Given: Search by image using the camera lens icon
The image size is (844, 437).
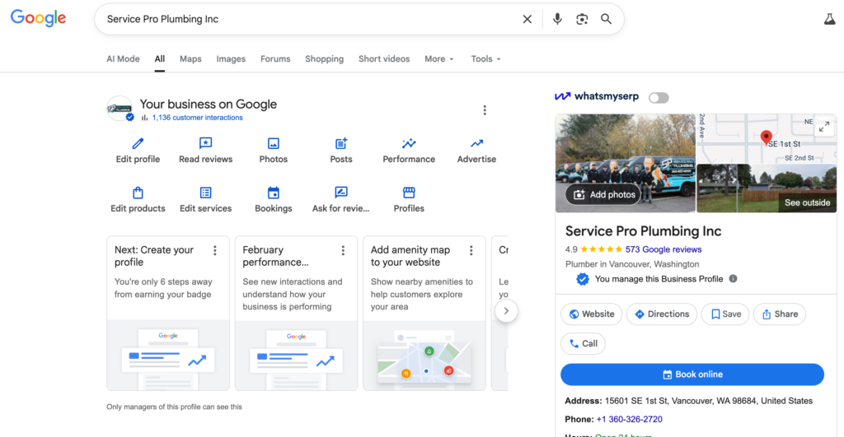Looking at the screenshot, I should click(x=582, y=19).
